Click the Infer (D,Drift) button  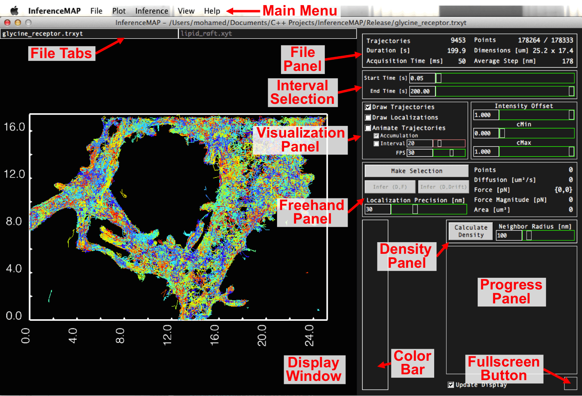[443, 187]
